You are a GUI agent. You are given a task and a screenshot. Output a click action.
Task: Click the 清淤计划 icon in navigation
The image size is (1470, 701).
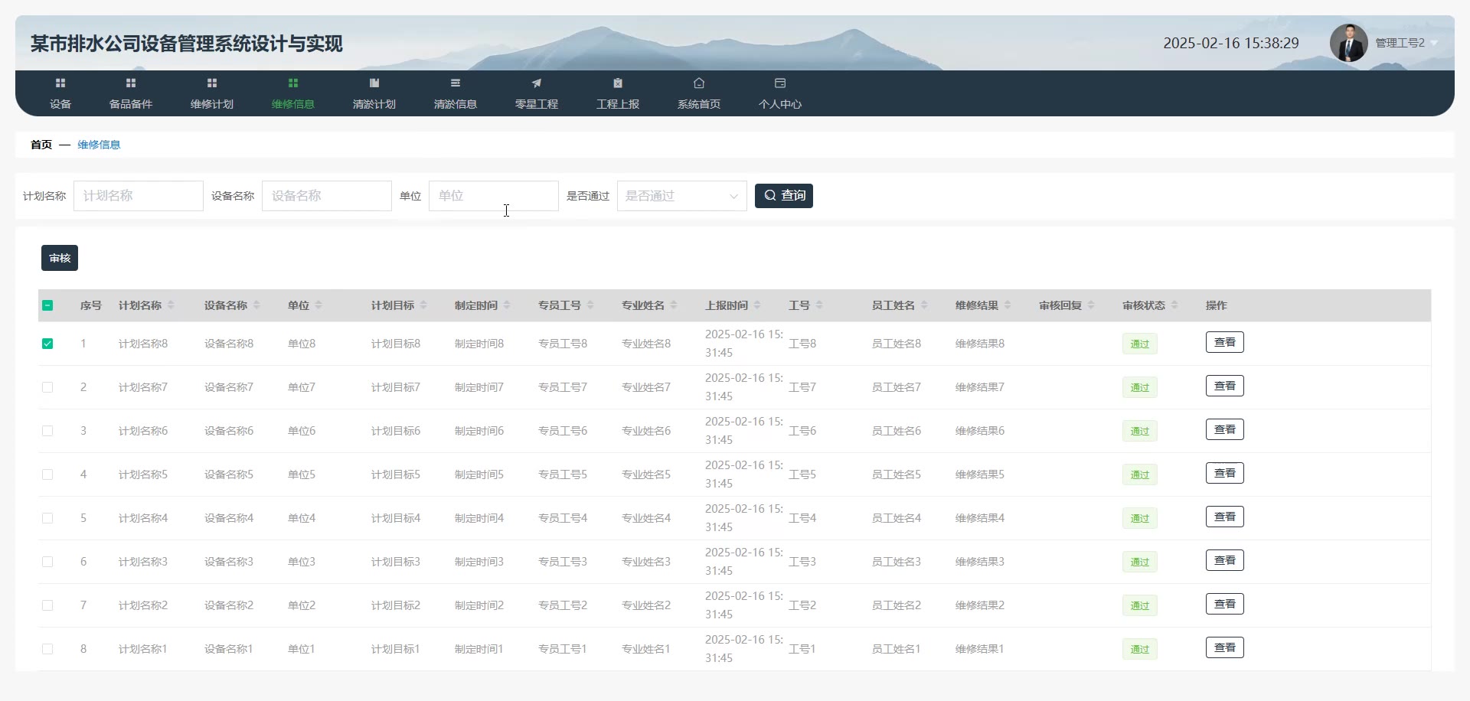coord(374,83)
